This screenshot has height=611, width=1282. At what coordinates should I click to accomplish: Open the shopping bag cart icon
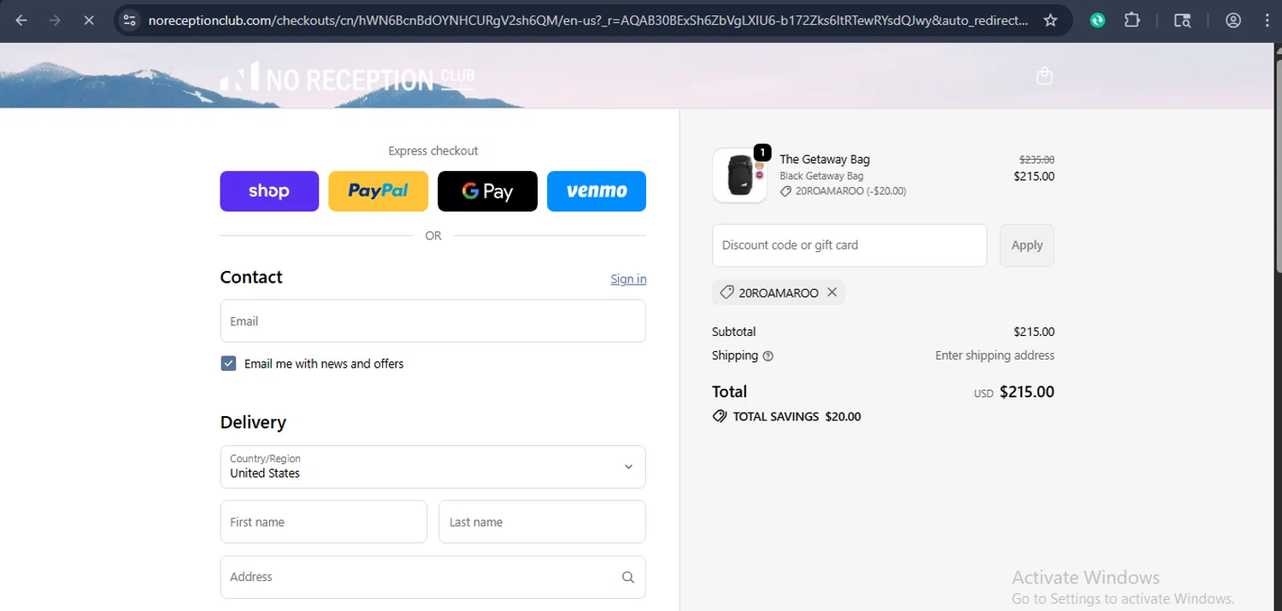coord(1044,76)
